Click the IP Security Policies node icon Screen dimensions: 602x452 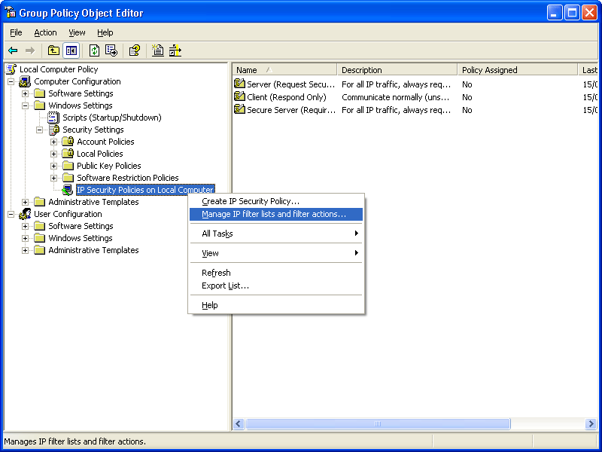[68, 190]
